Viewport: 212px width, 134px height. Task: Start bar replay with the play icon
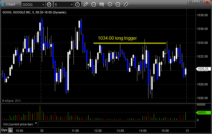point(110,4)
